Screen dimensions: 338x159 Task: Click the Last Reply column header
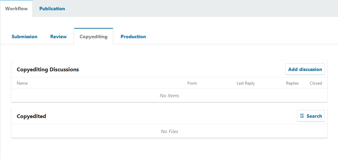click(x=245, y=83)
